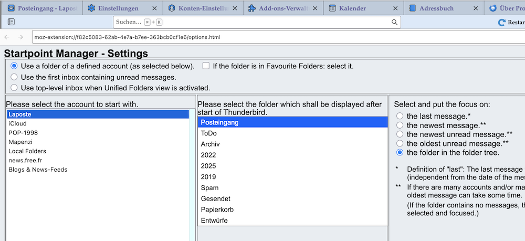Click the Posteingang mail tab icon

(x=11, y=8)
